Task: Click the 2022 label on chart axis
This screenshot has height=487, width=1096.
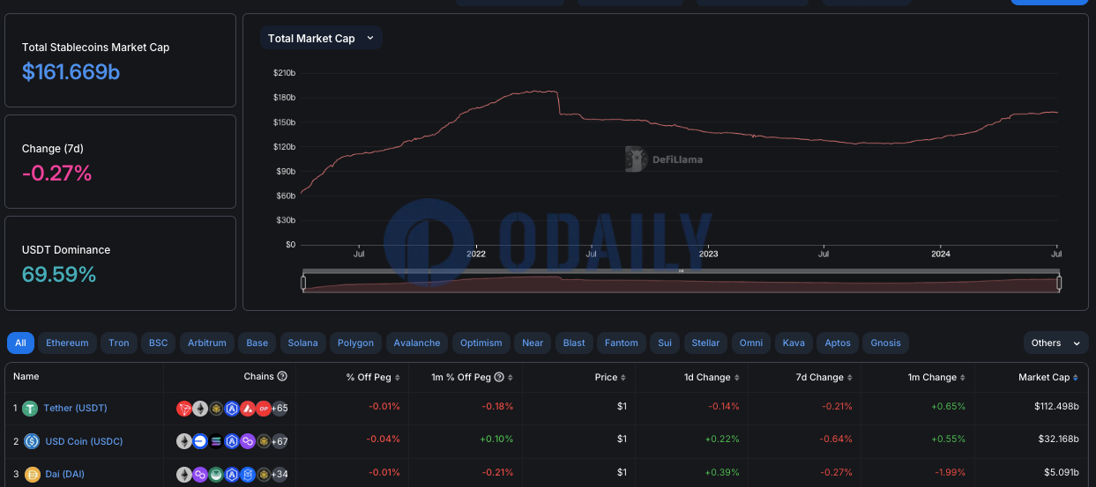Action: pyautogui.click(x=476, y=254)
